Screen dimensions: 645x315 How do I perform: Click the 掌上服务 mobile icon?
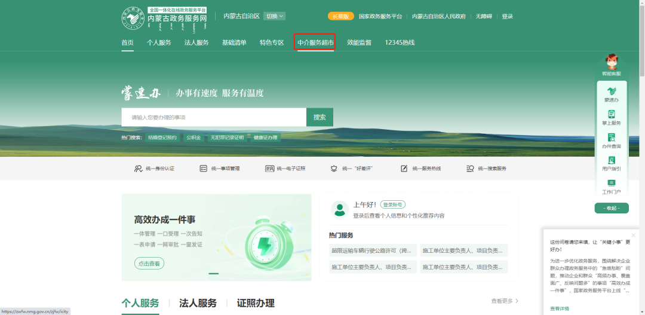(x=612, y=114)
